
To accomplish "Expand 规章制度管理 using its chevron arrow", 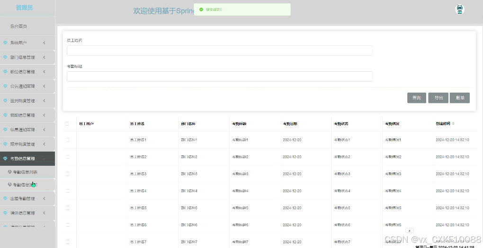I will coord(45,144).
